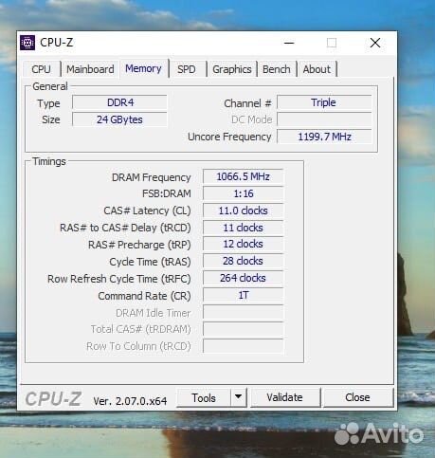Viewport: 435px width, 458px height.
Task: Select the Memory tab
Action: 143,68
